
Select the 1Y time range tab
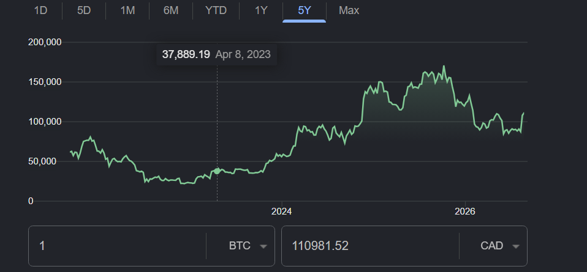261,10
